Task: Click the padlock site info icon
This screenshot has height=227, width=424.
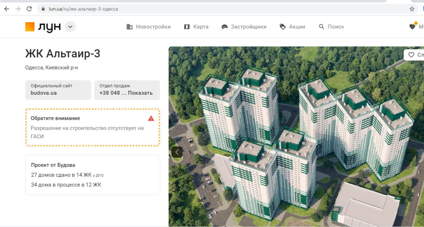Action: pyautogui.click(x=43, y=9)
